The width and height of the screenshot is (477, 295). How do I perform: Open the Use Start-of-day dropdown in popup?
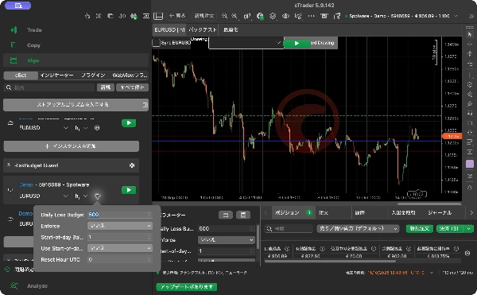pyautogui.click(x=120, y=248)
